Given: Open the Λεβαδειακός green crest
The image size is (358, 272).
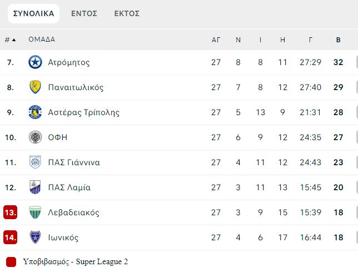Looking at the screenshot, I should [35, 212].
